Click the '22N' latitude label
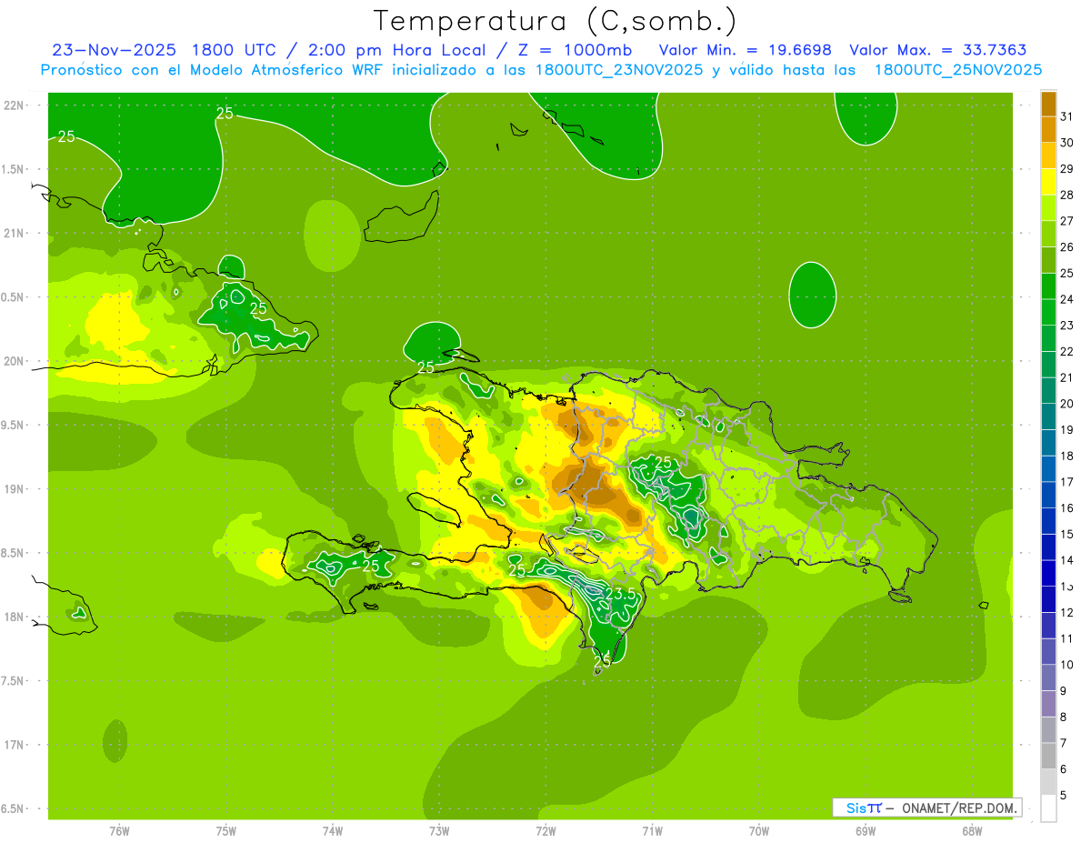 click(x=15, y=105)
